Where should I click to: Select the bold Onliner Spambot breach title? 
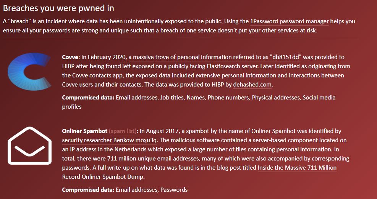tap(85, 131)
